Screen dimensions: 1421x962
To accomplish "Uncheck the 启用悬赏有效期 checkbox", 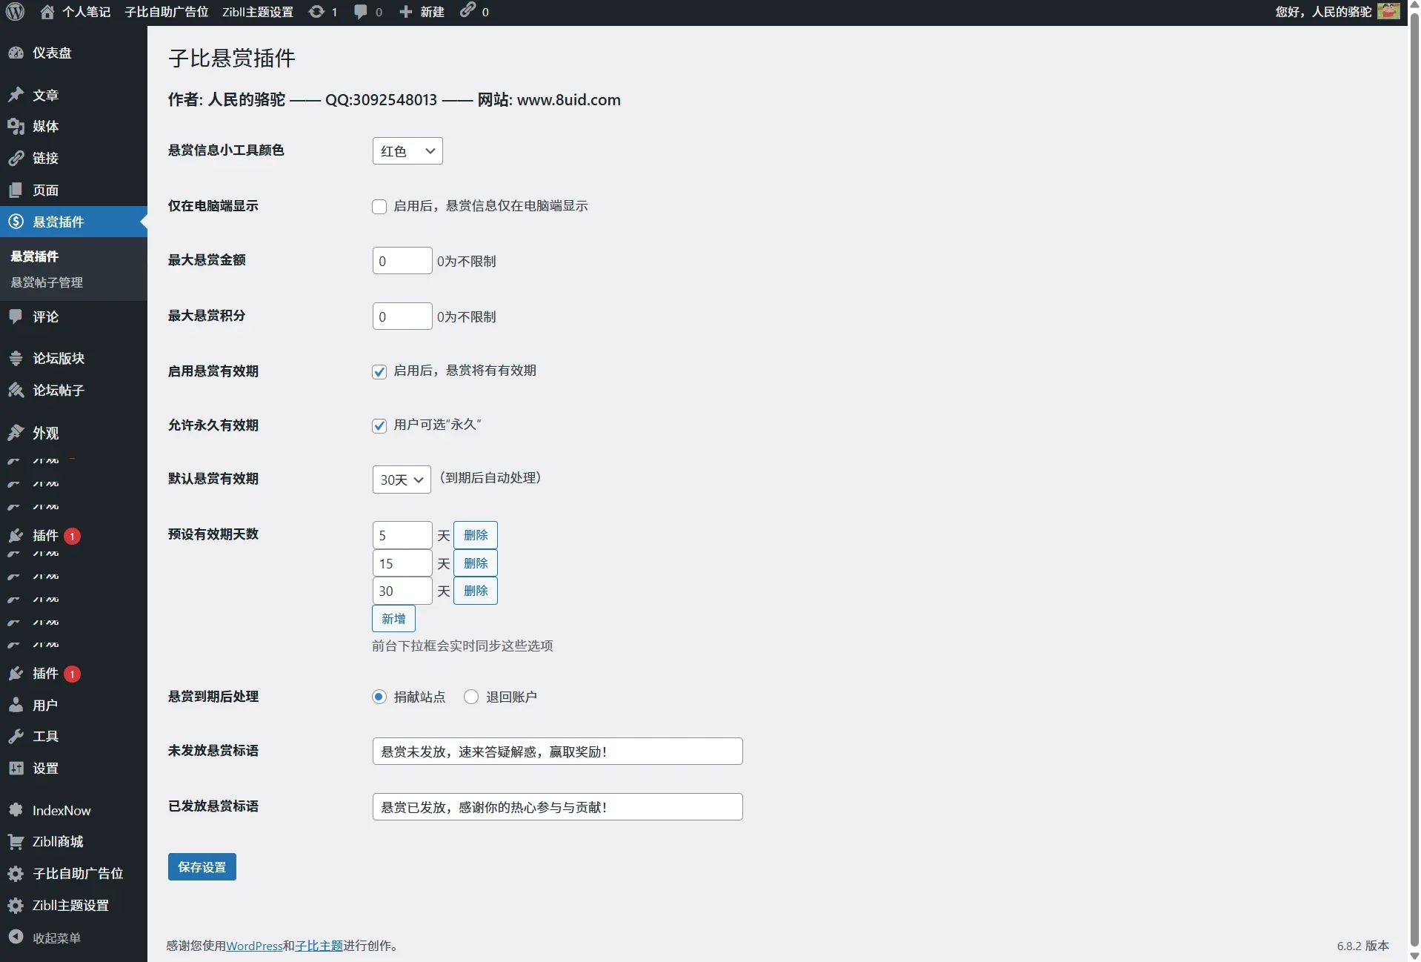I will (379, 372).
